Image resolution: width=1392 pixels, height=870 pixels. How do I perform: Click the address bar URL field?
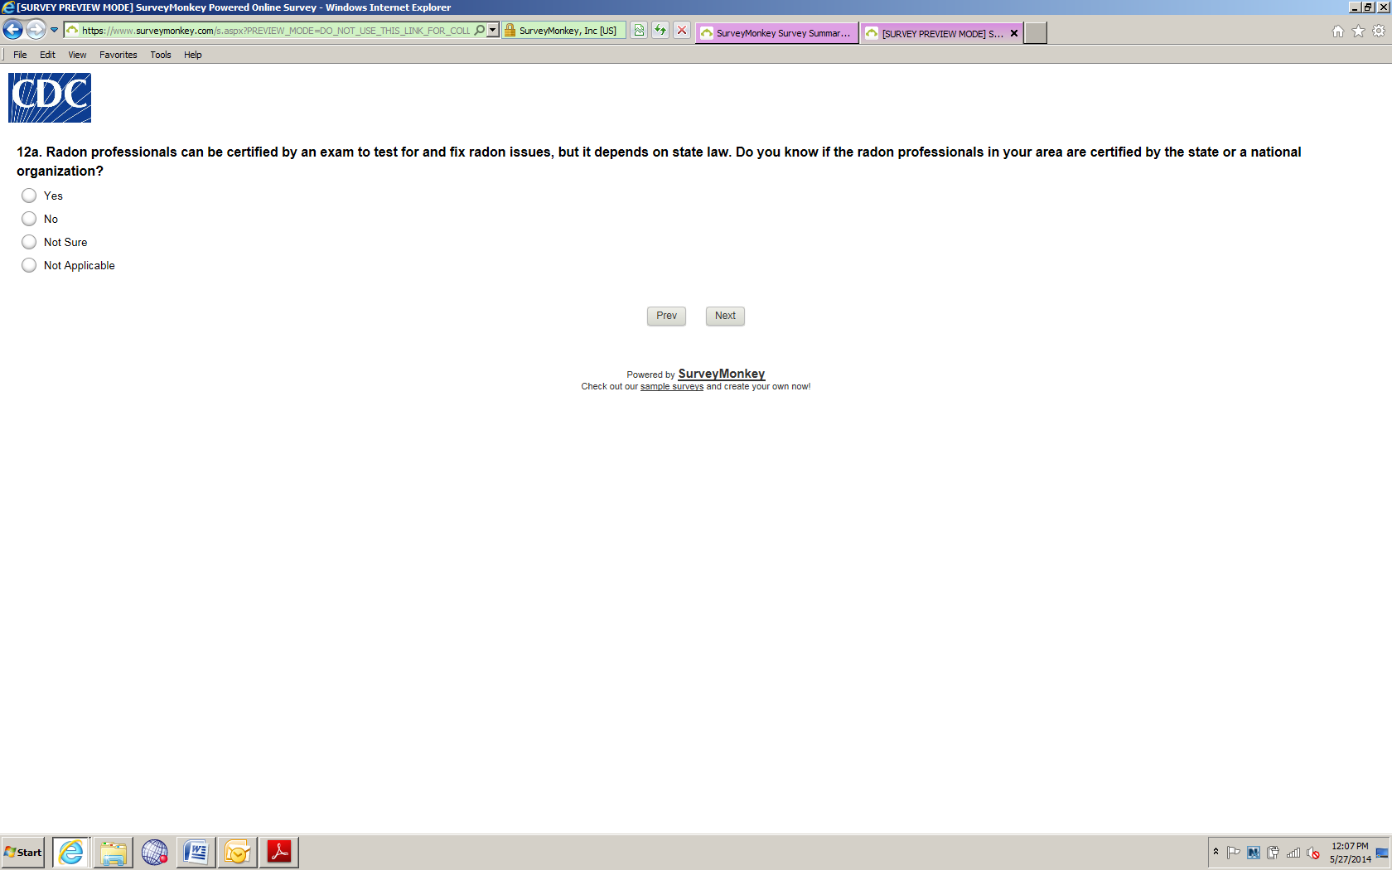click(276, 31)
